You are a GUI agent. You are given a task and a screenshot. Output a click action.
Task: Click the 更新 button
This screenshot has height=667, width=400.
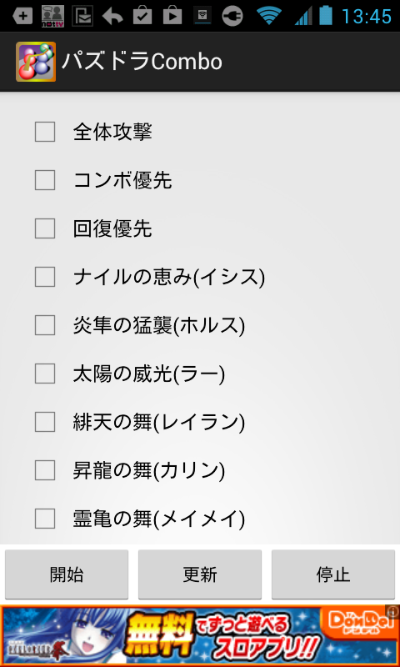coord(200,574)
